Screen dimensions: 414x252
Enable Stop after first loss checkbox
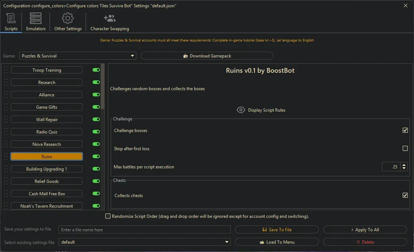click(405, 148)
